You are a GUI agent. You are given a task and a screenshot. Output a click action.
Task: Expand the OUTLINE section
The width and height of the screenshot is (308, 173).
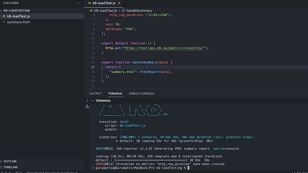10,161
